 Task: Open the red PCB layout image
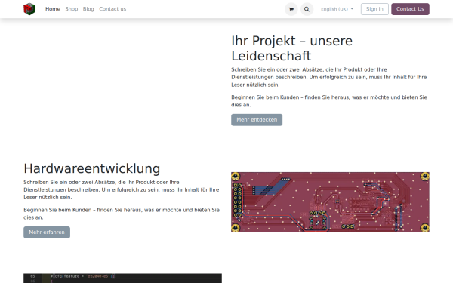pos(330,202)
